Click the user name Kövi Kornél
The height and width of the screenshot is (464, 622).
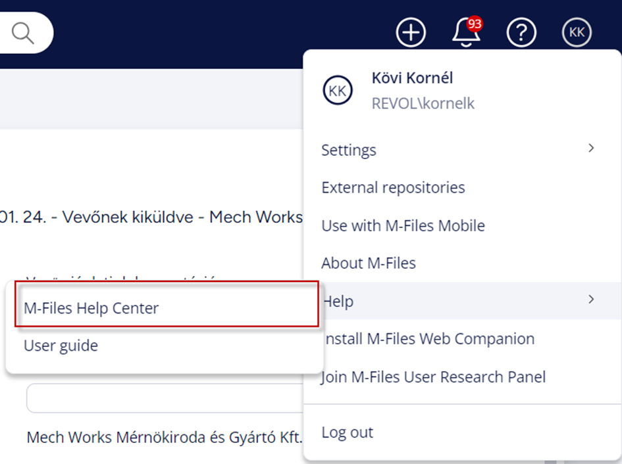412,78
